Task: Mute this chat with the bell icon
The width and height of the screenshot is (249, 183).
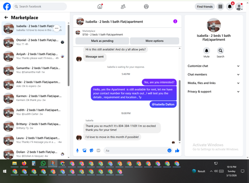Action: click(x=207, y=51)
